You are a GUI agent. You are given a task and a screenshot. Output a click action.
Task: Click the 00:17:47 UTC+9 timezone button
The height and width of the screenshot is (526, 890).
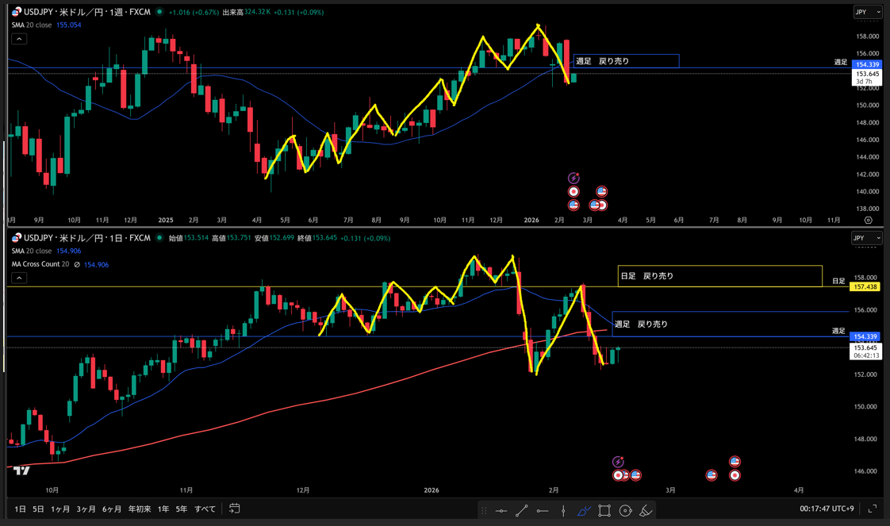pos(827,509)
